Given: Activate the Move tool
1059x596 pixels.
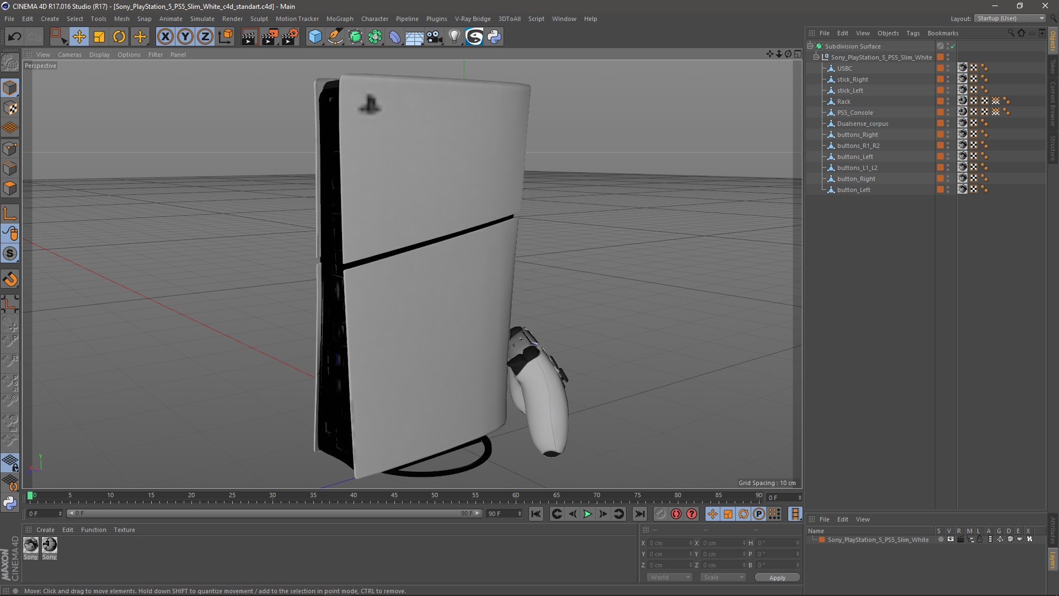Looking at the screenshot, I should (x=79, y=37).
